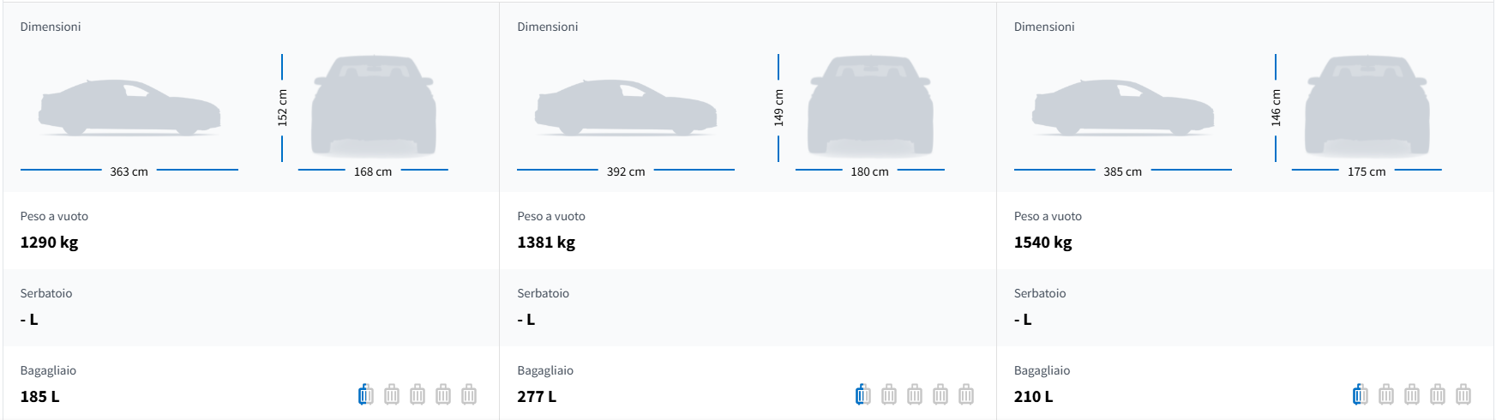Click the blue suitcase icon beside 210 L

1360,395
